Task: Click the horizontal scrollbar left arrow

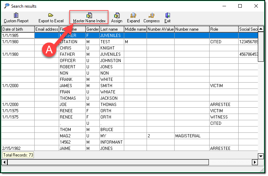Action: pos(5,162)
